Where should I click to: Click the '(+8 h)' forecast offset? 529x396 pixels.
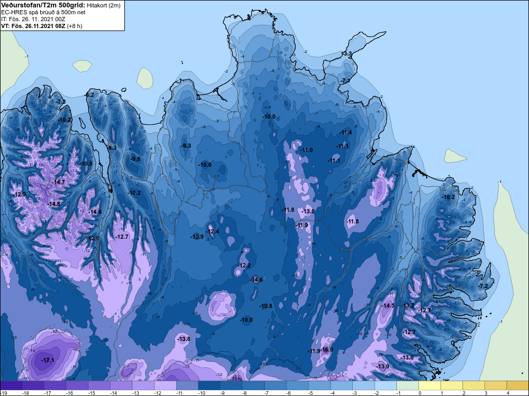pos(75,26)
